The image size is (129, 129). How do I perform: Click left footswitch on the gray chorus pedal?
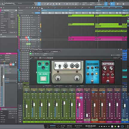[58, 78]
